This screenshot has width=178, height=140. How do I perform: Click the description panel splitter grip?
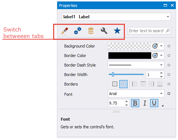point(116,111)
